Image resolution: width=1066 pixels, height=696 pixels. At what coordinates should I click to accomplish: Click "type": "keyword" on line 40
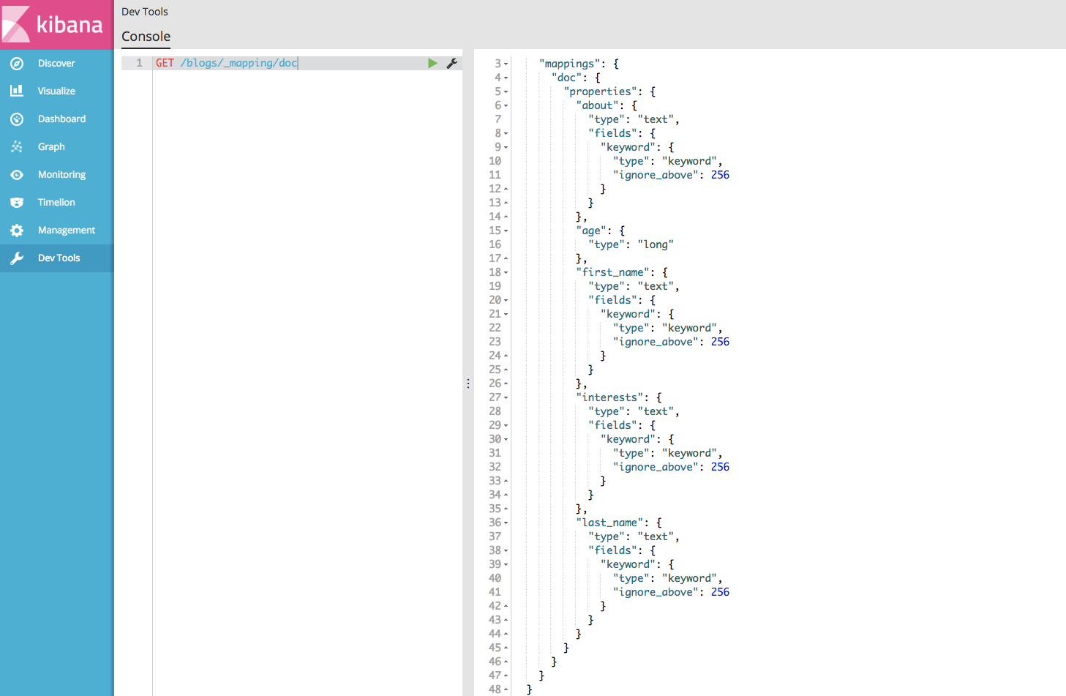(x=667, y=578)
